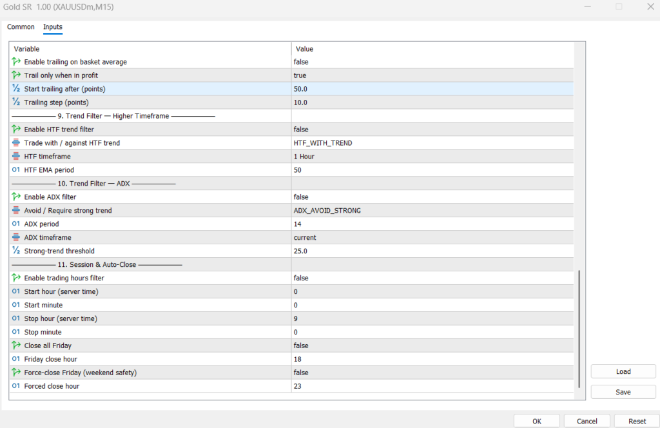Screen dimensions: 660x428
Task: Open the HTF_WITH_TREND value dropdown
Action: (x=432, y=142)
